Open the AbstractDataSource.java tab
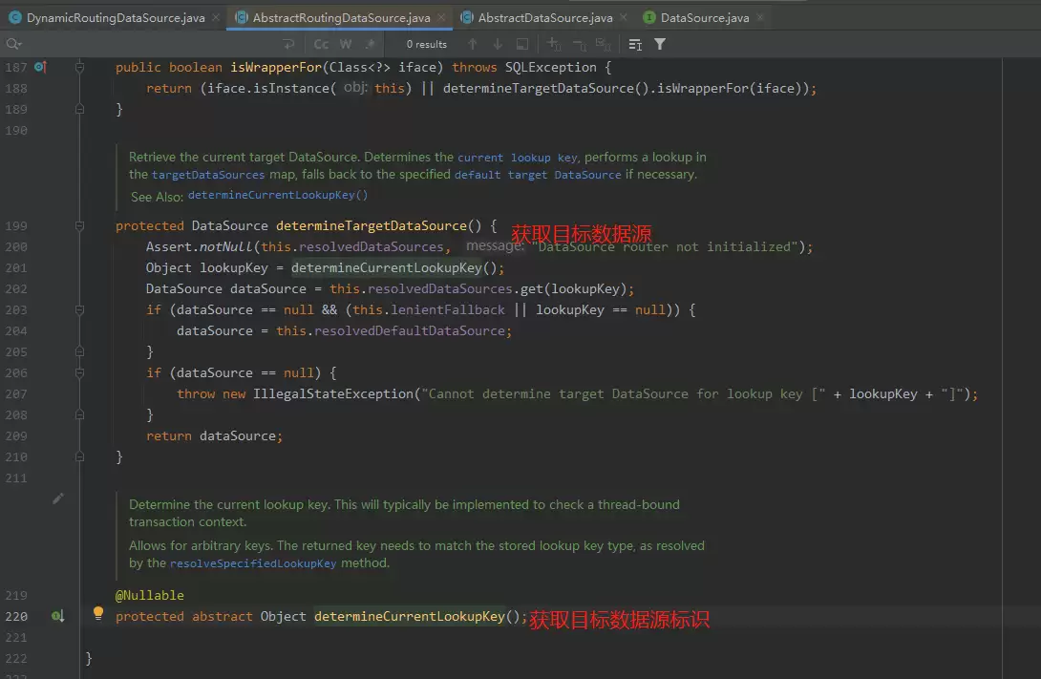 pos(545,18)
